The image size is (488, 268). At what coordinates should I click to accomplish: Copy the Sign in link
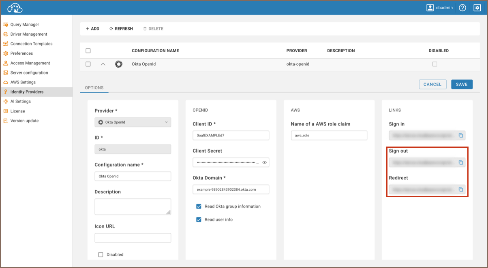click(x=460, y=136)
